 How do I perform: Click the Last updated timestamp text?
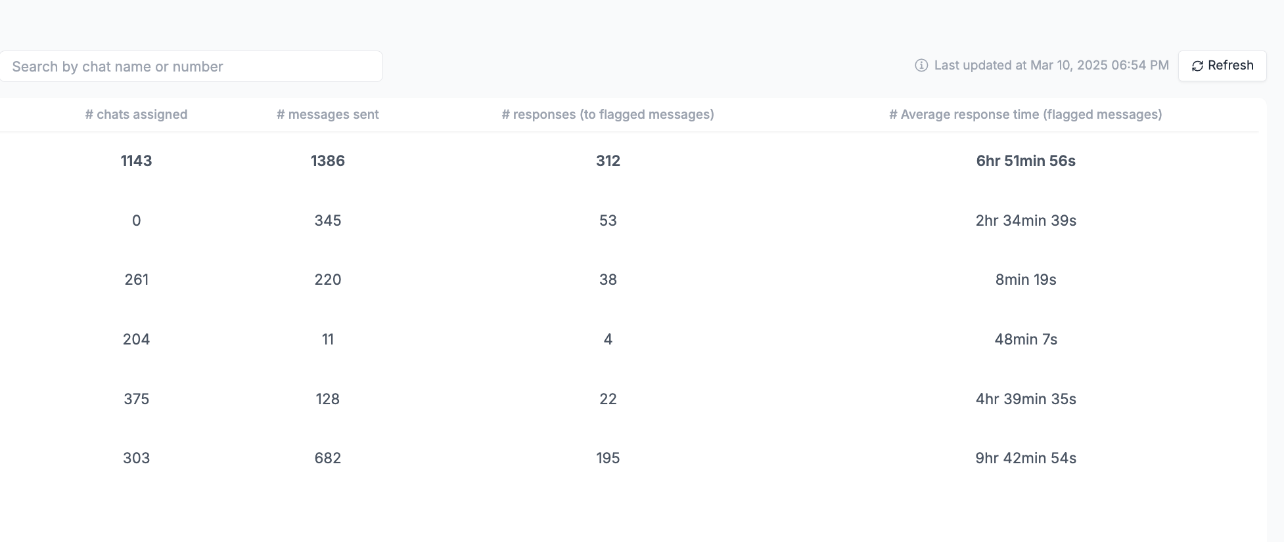pos(1051,66)
